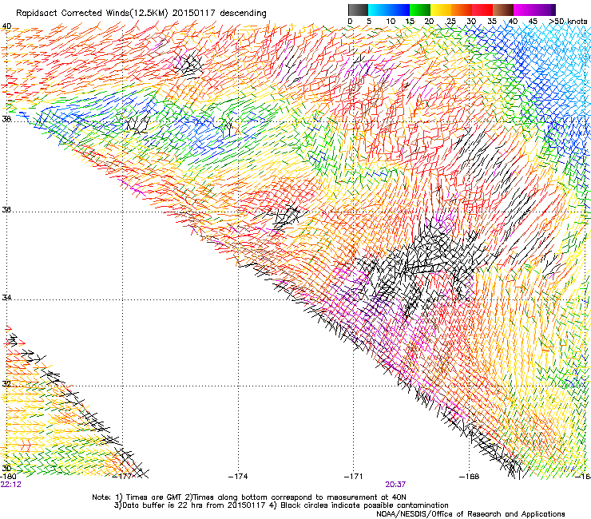Screen dimensions: 591x519
Task: Click the longitude label -168
Action: point(469,477)
